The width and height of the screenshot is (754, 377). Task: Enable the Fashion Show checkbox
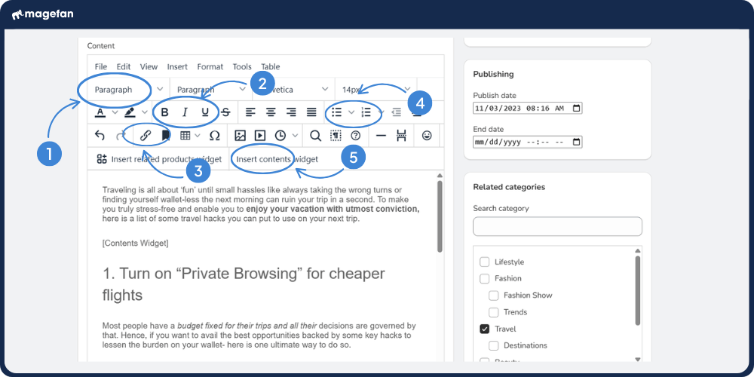tap(494, 295)
